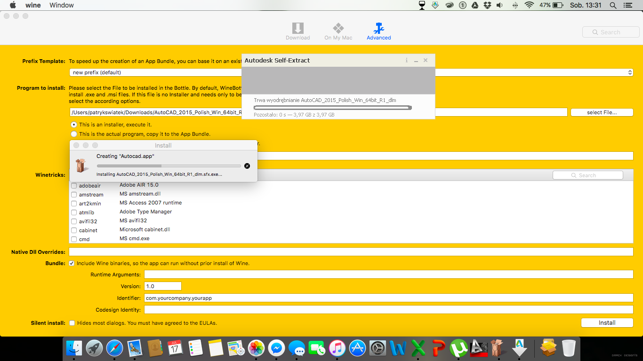The image size is (643, 361).
Task: Open Safari from the Dock
Action: pyautogui.click(x=114, y=348)
